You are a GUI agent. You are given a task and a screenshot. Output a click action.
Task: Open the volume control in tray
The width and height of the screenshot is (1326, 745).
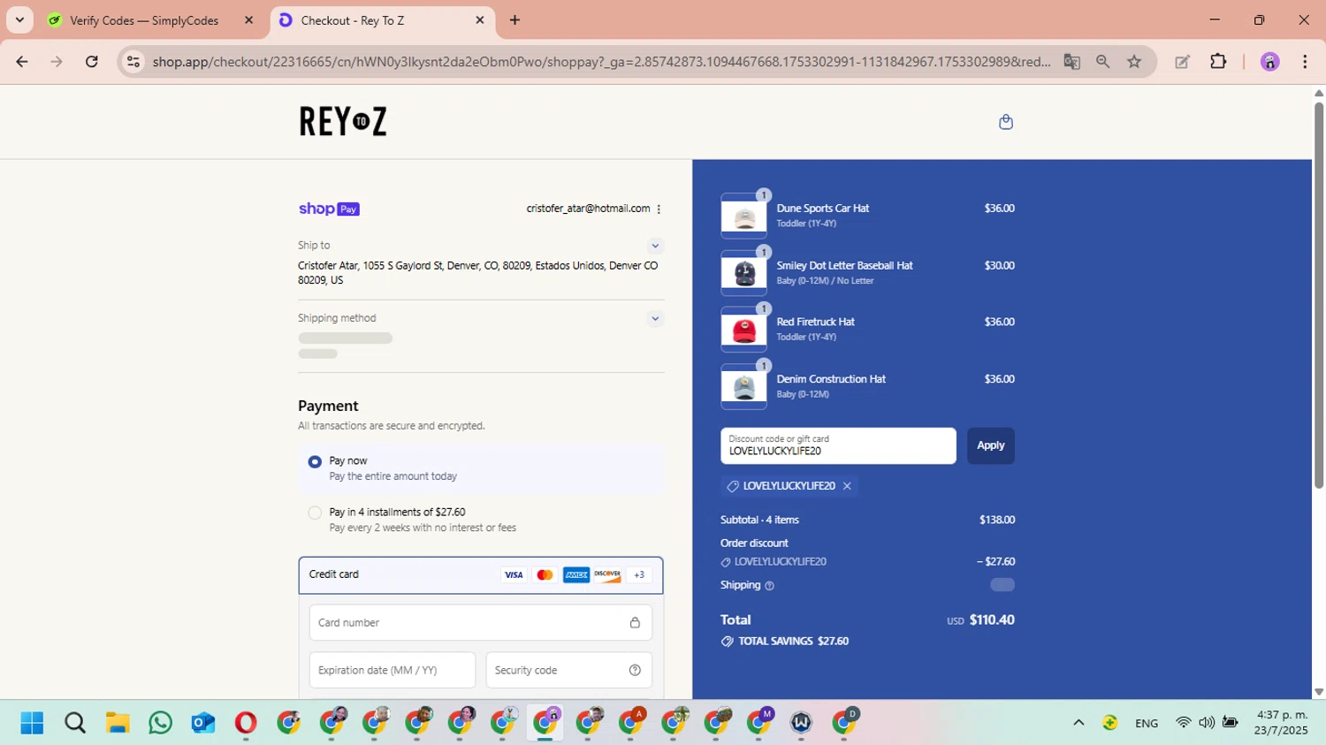point(1207,723)
